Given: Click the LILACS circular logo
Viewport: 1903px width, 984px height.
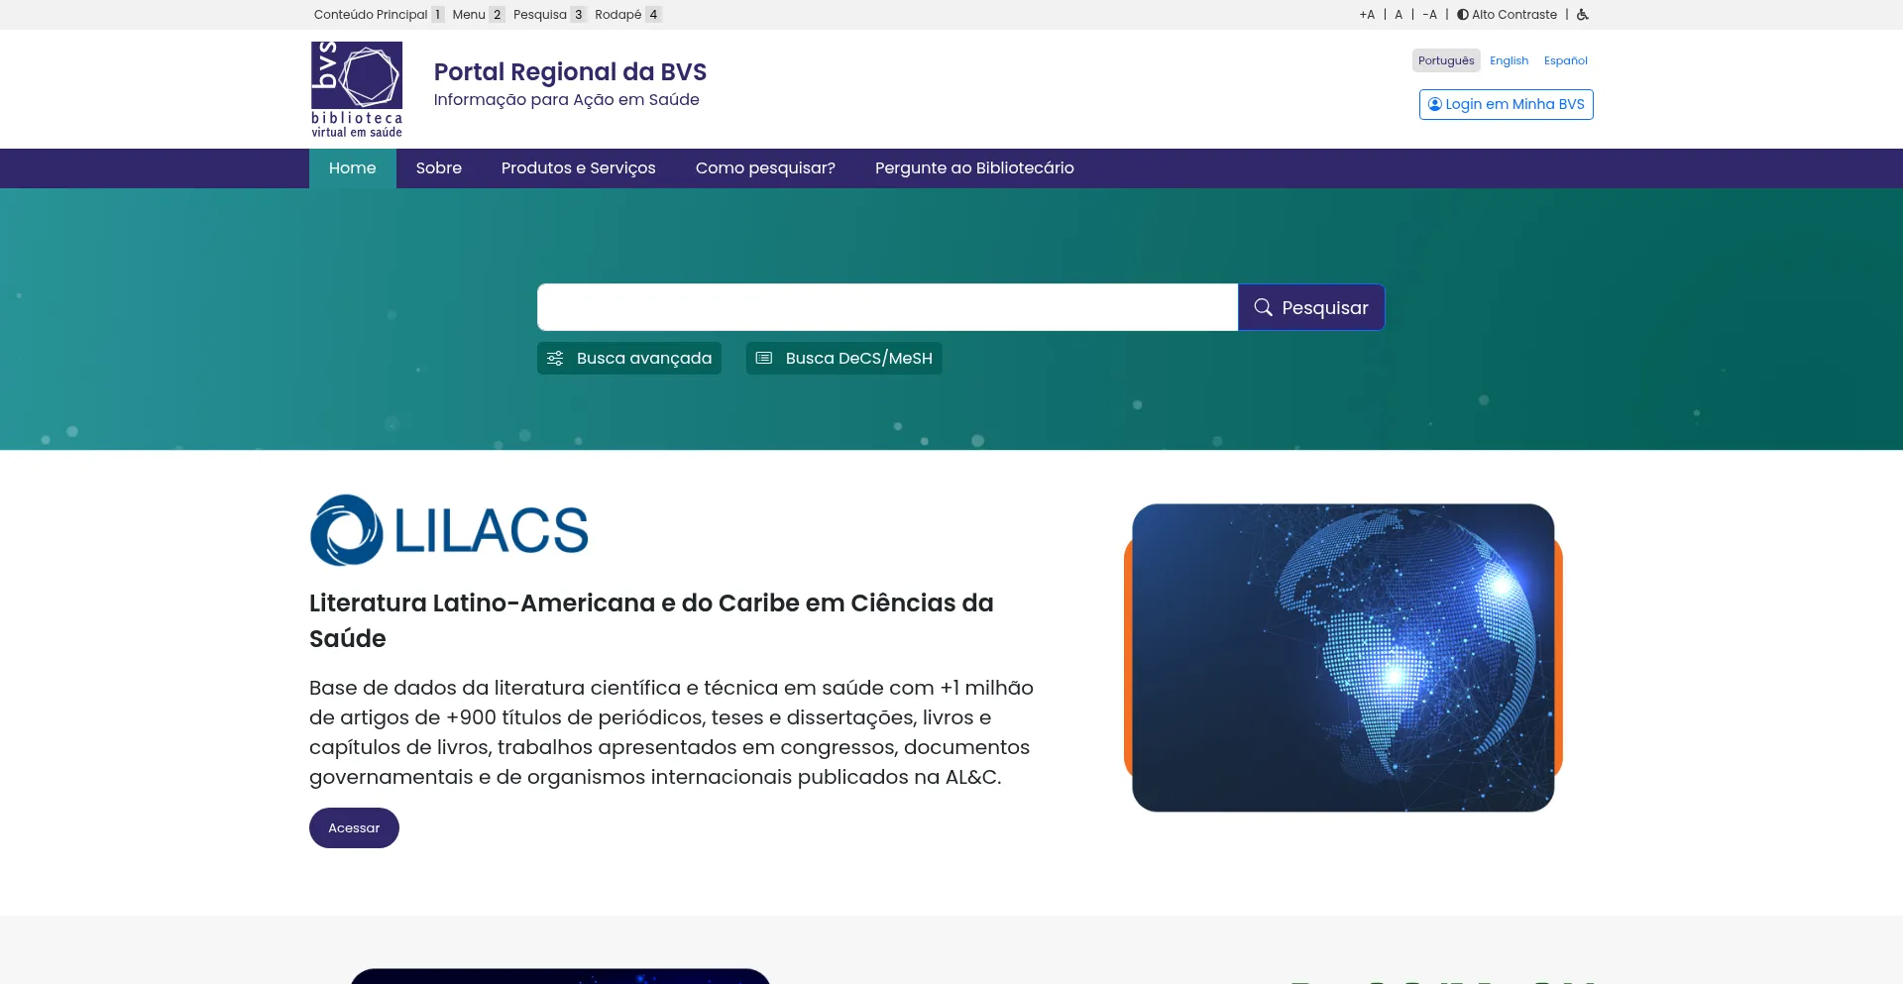Looking at the screenshot, I should 345,528.
